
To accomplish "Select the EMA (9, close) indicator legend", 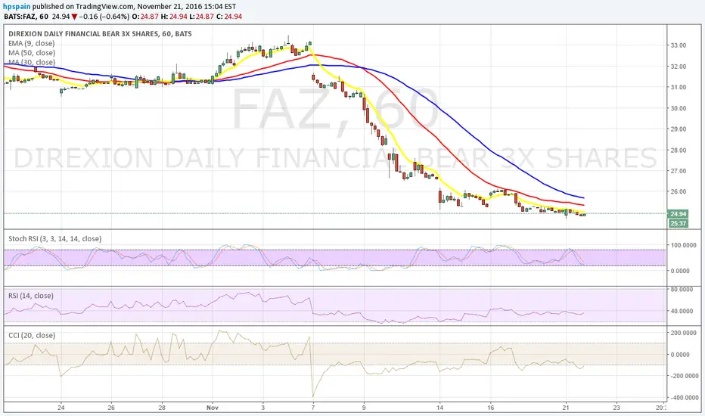I will click(x=32, y=43).
